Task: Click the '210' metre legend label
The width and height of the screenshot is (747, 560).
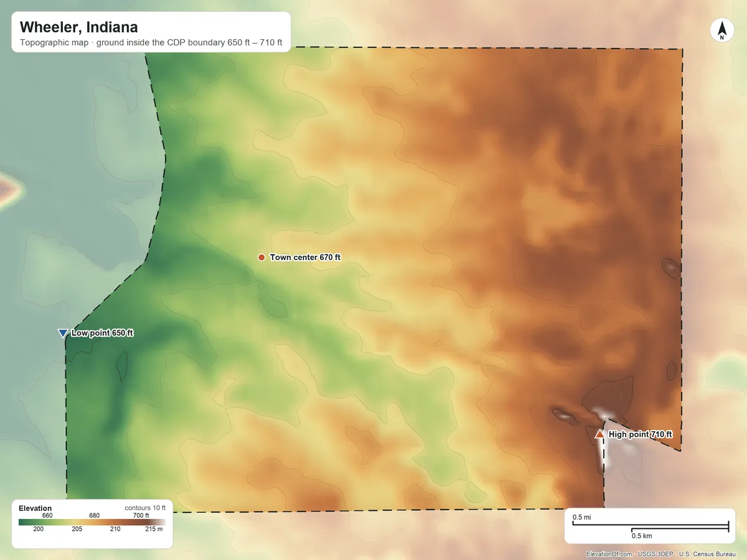Action: pos(115,530)
